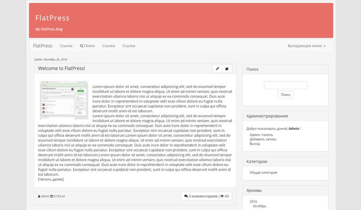The height and width of the screenshot is (210, 361).
Task: Open the Welcome to FlatPress! post title
Action: [x=61, y=68]
